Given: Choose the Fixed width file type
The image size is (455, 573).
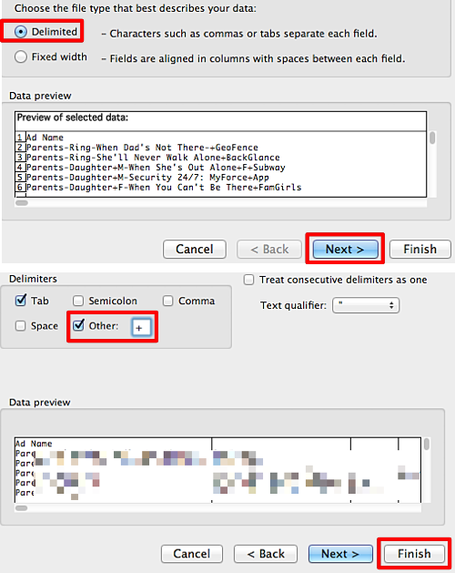Looking at the screenshot, I should [x=21, y=57].
